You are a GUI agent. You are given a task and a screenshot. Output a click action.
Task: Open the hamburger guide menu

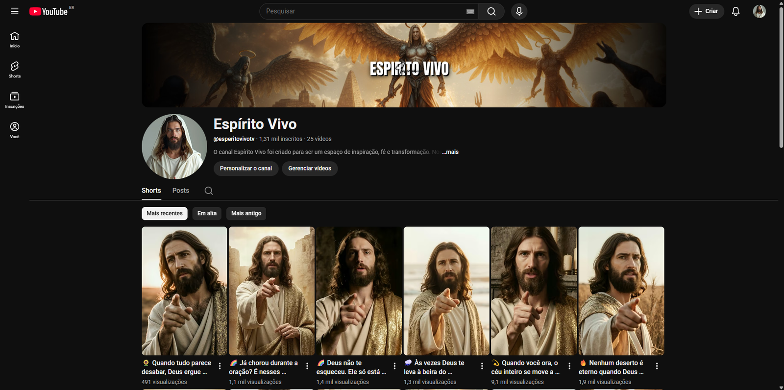point(15,11)
